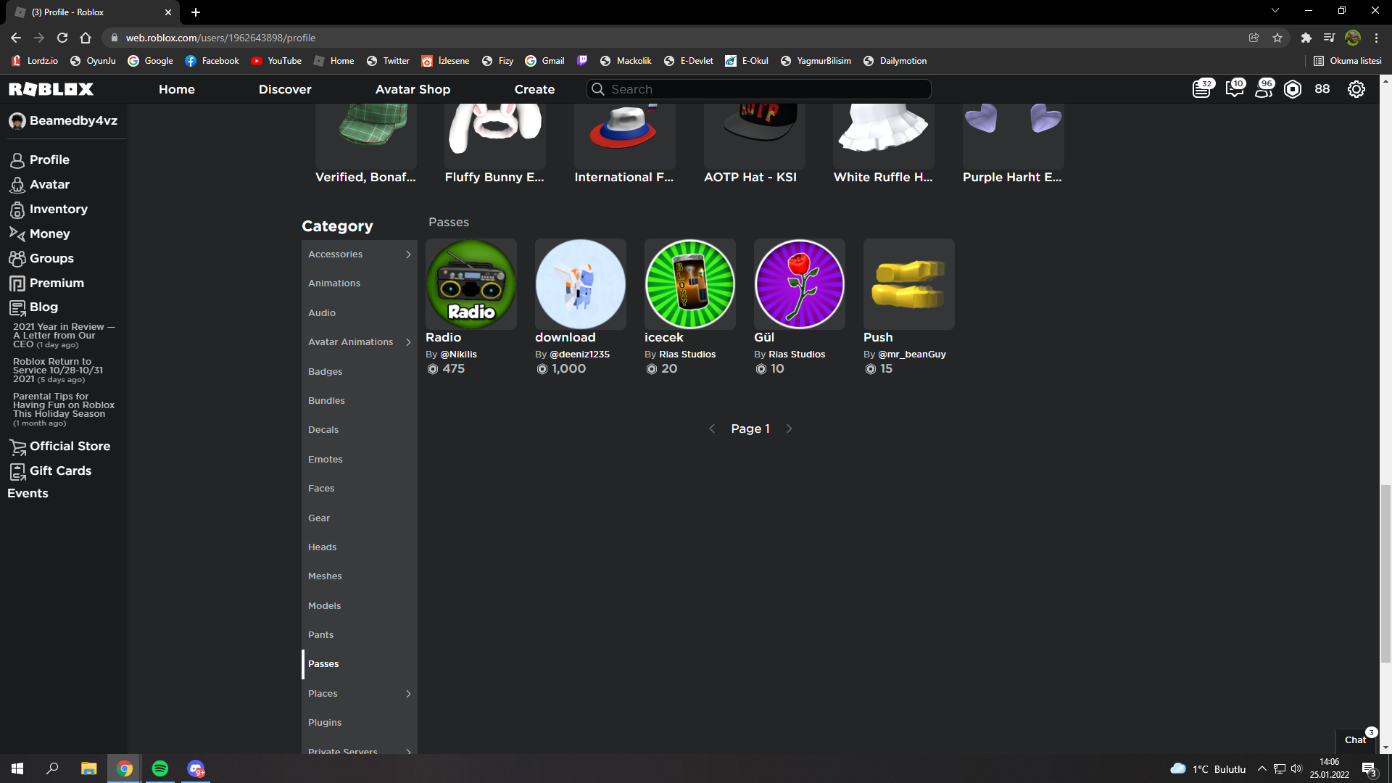Expand the Accessories category

[x=408, y=254]
